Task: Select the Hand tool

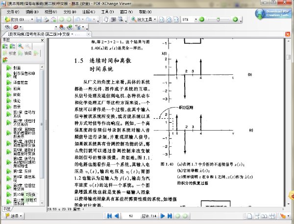Action: pyautogui.click(x=106, y=20)
